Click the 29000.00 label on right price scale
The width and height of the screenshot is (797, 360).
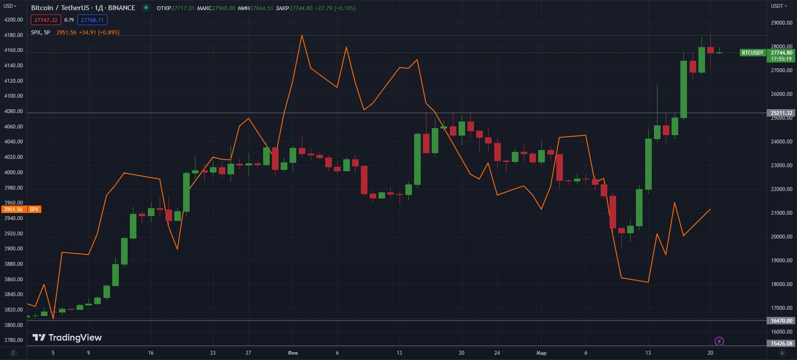tap(782, 23)
